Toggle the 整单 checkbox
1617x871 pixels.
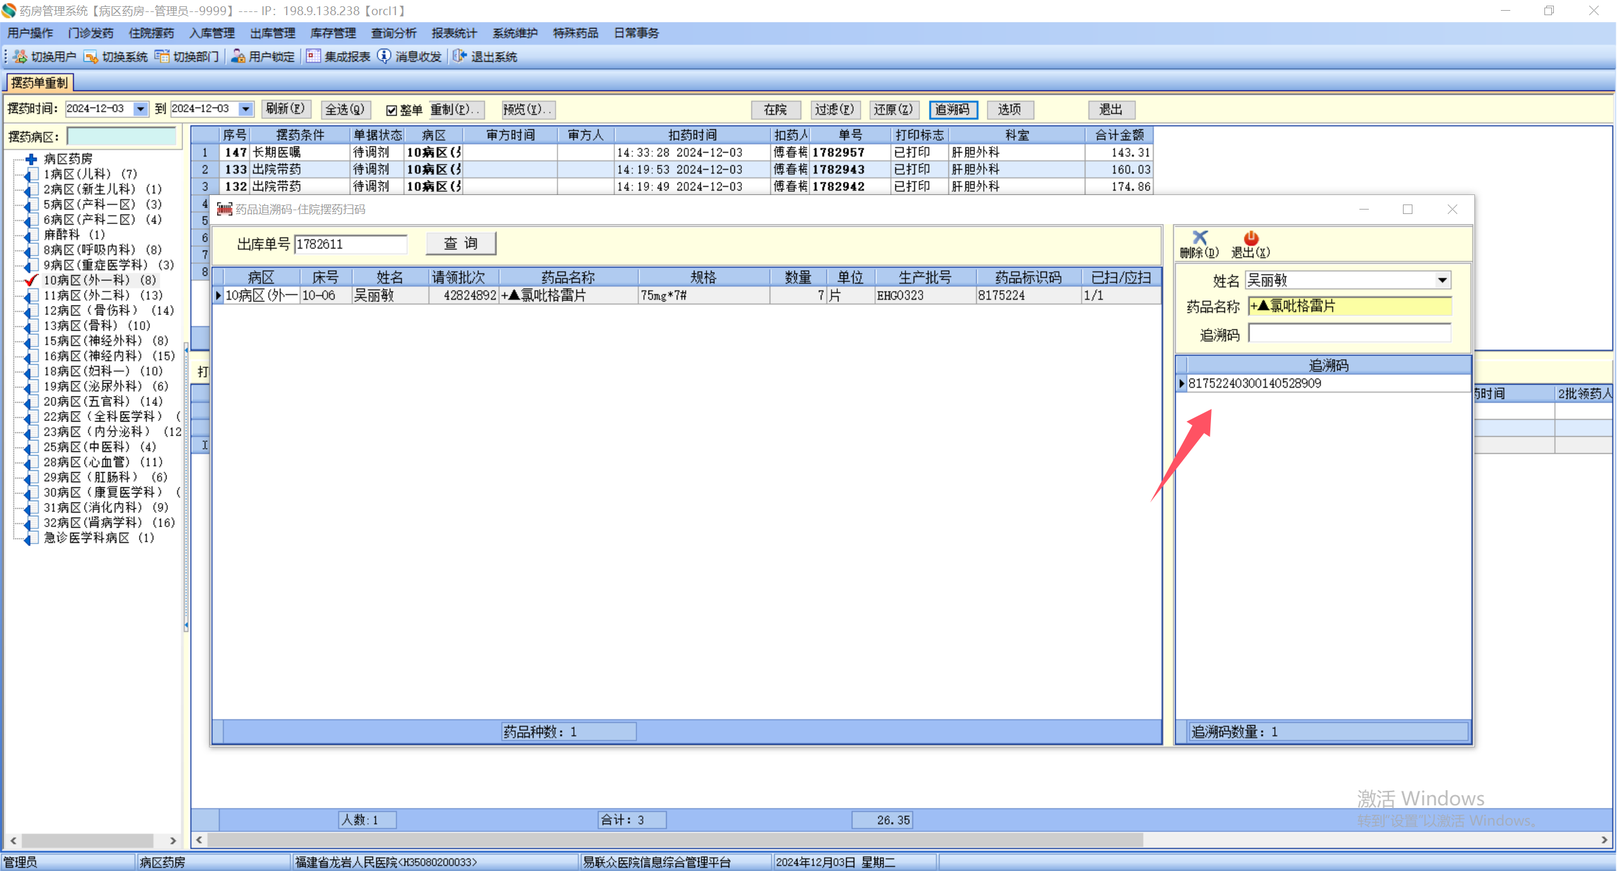(391, 110)
